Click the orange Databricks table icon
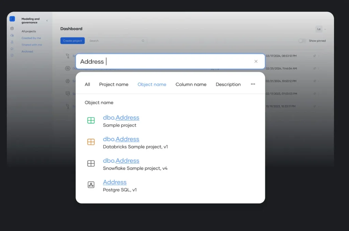Image resolution: width=349 pixels, height=231 pixels. pyautogui.click(x=91, y=142)
